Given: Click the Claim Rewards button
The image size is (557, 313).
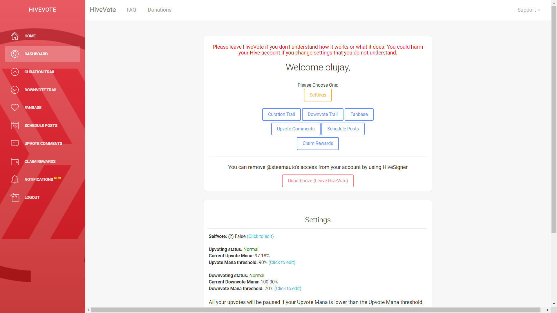Looking at the screenshot, I should point(318,143).
